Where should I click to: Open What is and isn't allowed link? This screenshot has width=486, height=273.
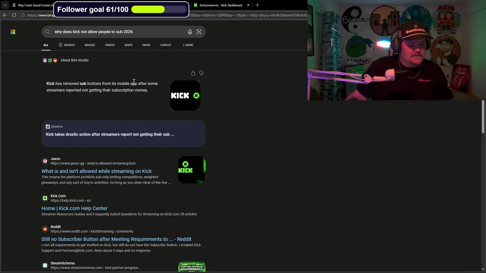tap(96, 171)
